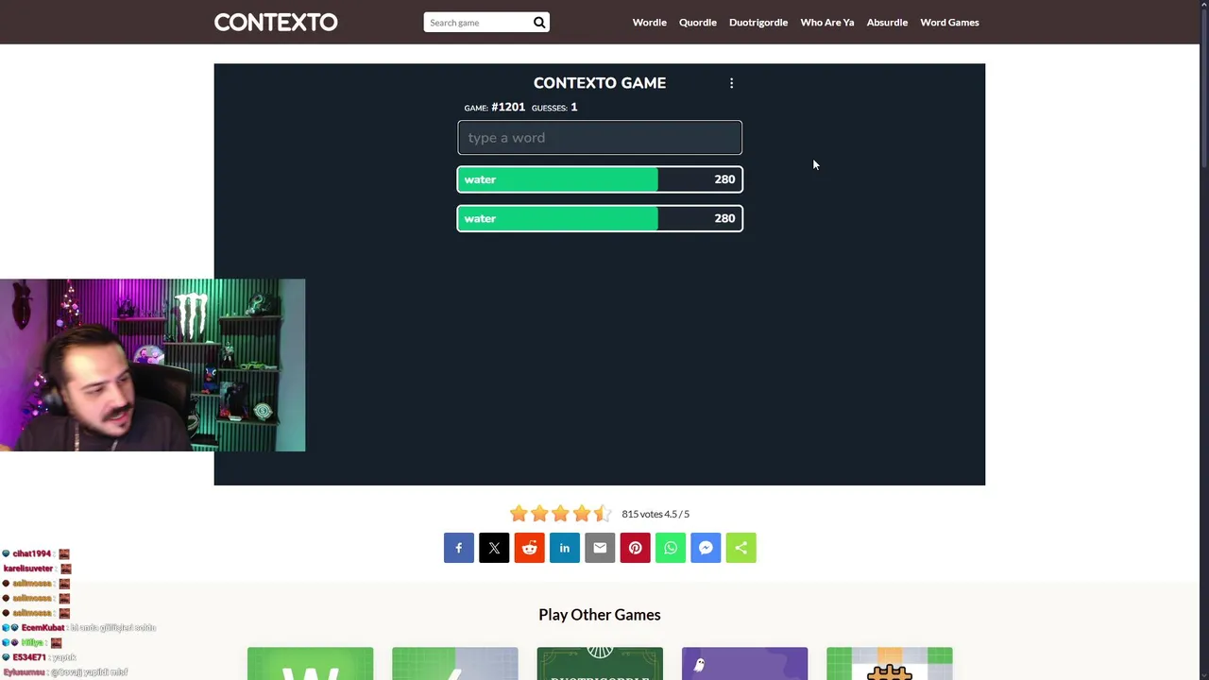Share on LinkedIn
The image size is (1209, 680).
565,548
